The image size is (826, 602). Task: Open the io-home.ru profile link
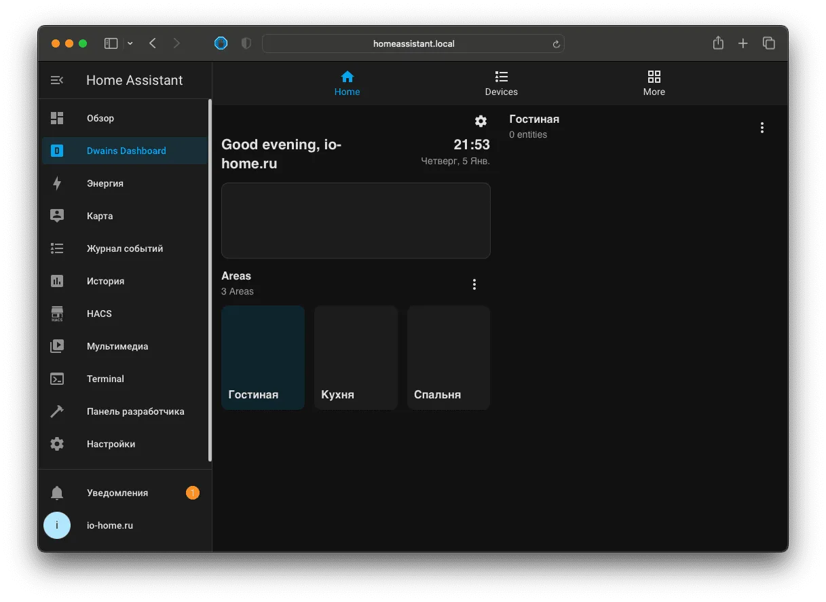(125, 525)
